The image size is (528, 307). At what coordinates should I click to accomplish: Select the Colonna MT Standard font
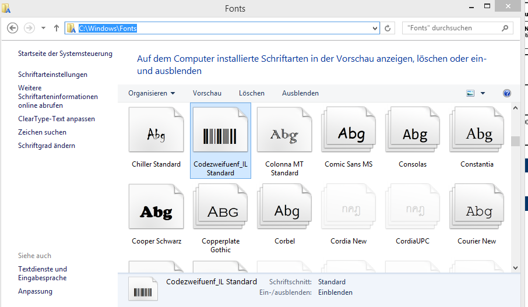pos(284,141)
